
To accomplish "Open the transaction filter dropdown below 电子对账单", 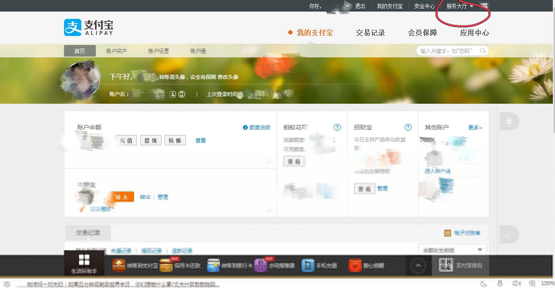I will click(452, 249).
